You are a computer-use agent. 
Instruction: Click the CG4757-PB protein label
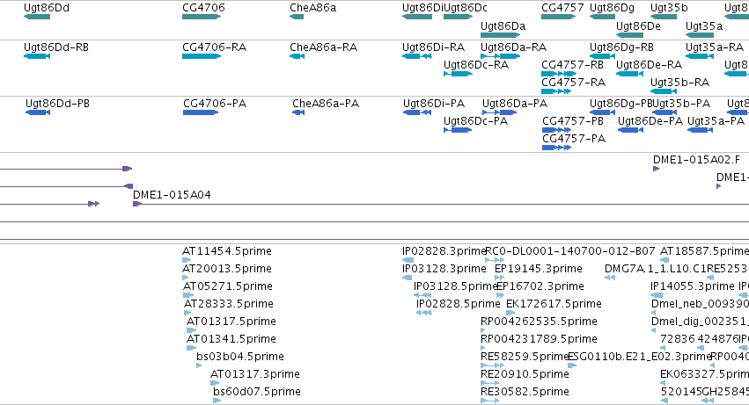click(x=573, y=121)
